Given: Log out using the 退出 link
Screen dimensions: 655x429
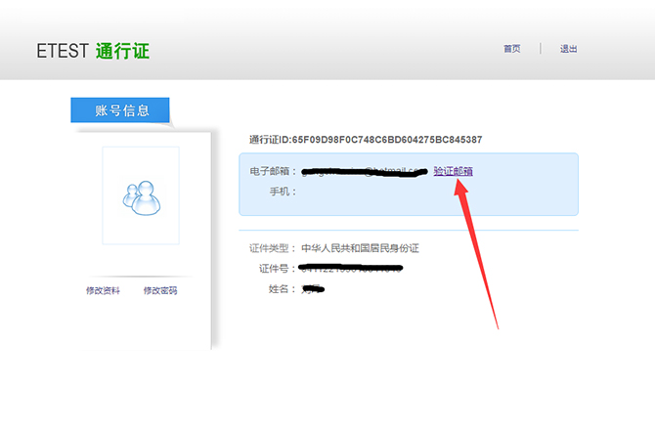Looking at the screenshot, I should tap(568, 49).
